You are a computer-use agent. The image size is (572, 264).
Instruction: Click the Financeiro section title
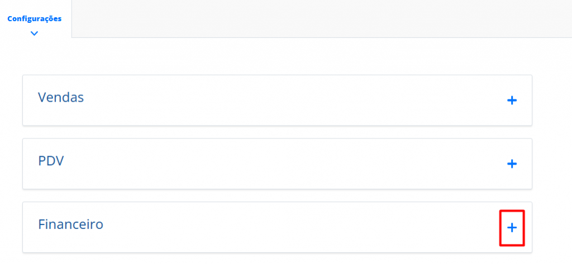tap(70, 224)
